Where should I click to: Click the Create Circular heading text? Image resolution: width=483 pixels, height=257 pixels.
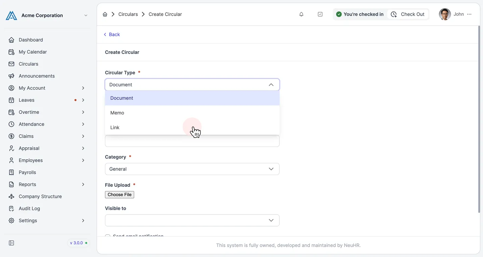122,52
